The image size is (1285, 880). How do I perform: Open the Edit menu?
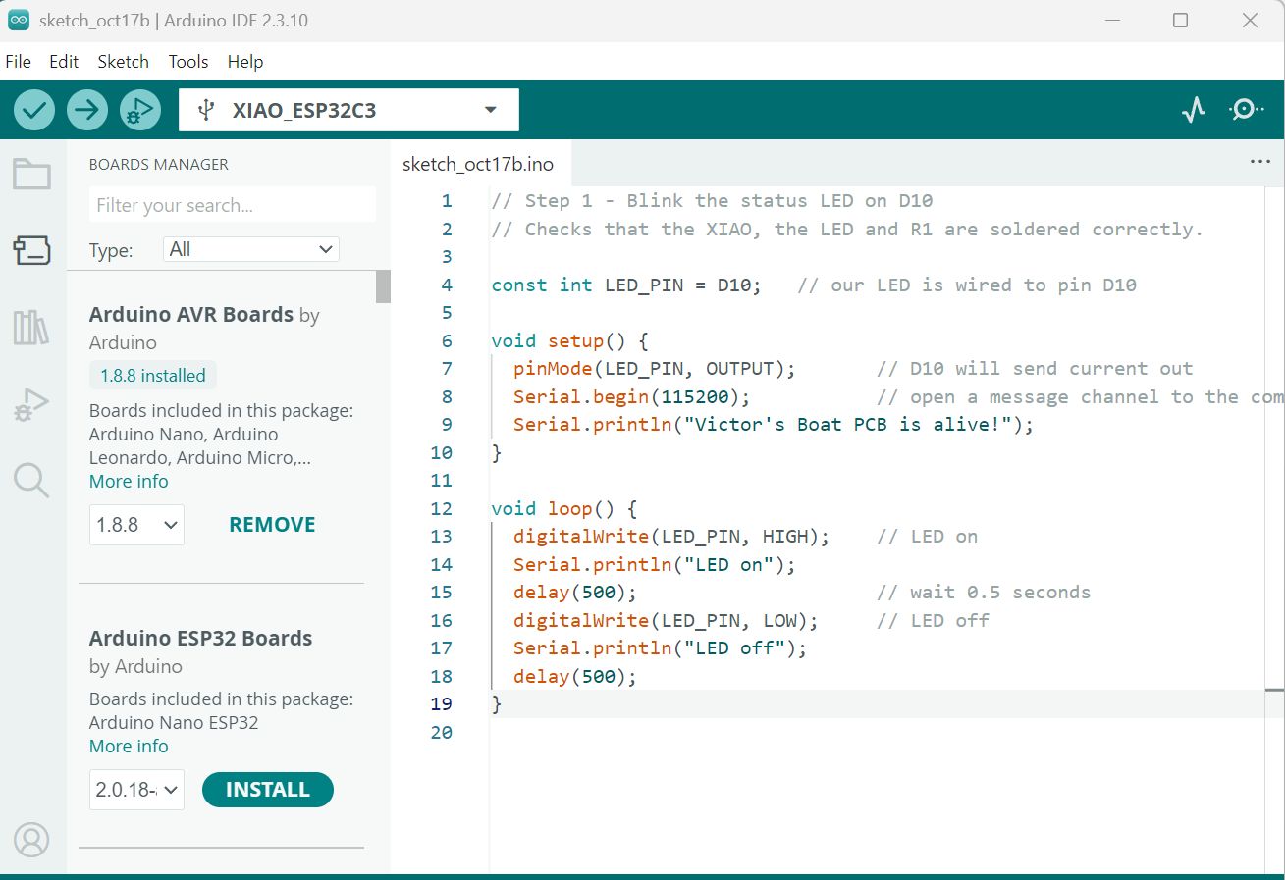(64, 61)
